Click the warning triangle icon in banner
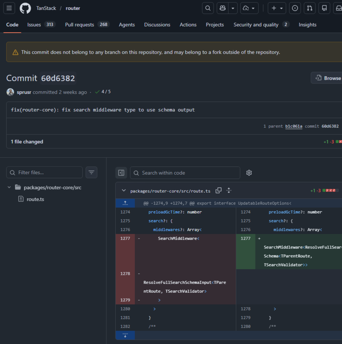Screen dimensions: 342x344 [15, 52]
